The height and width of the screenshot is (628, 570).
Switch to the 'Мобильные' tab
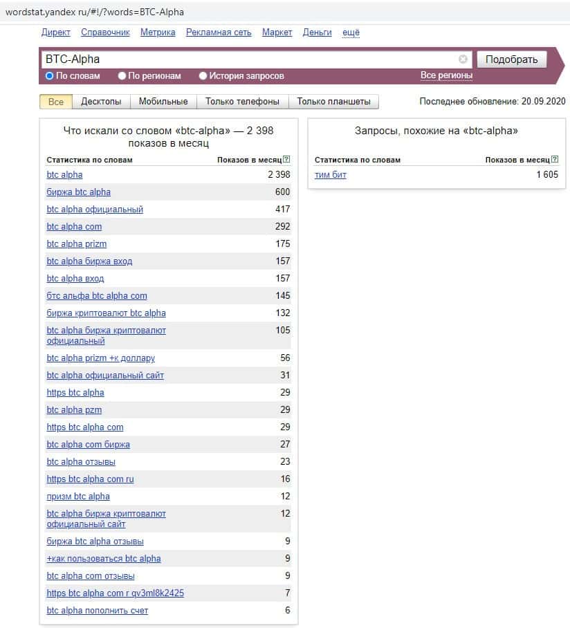163,102
